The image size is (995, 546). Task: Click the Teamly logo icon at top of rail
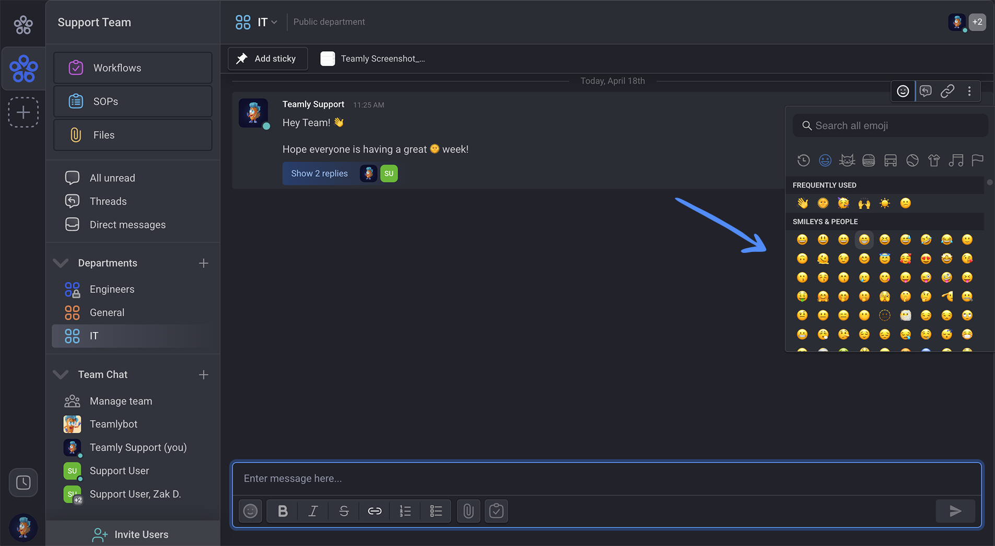point(23,25)
